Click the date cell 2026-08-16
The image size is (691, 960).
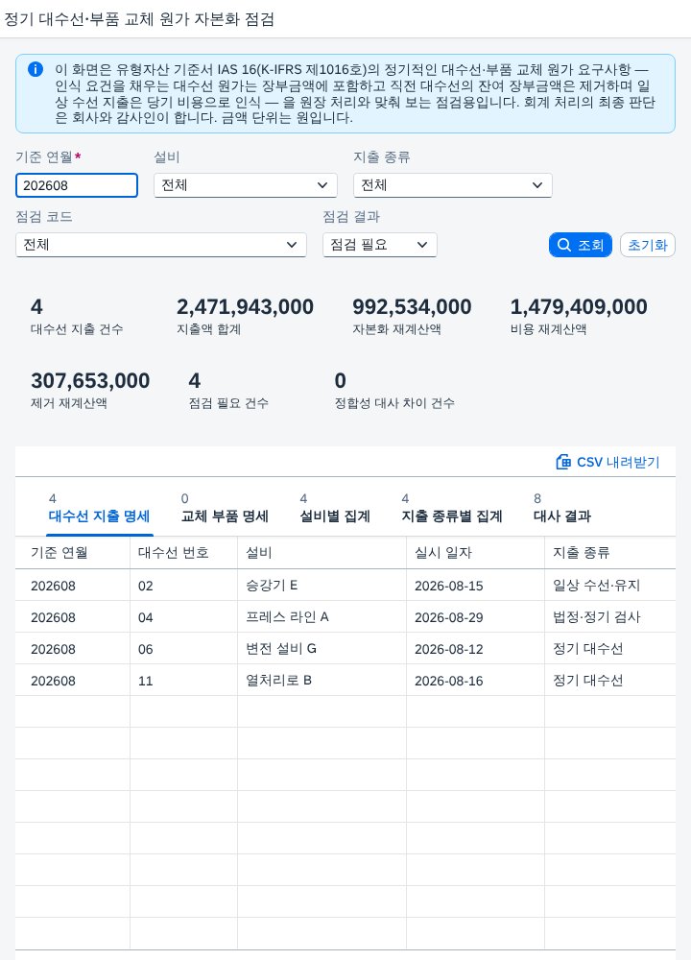click(476, 681)
